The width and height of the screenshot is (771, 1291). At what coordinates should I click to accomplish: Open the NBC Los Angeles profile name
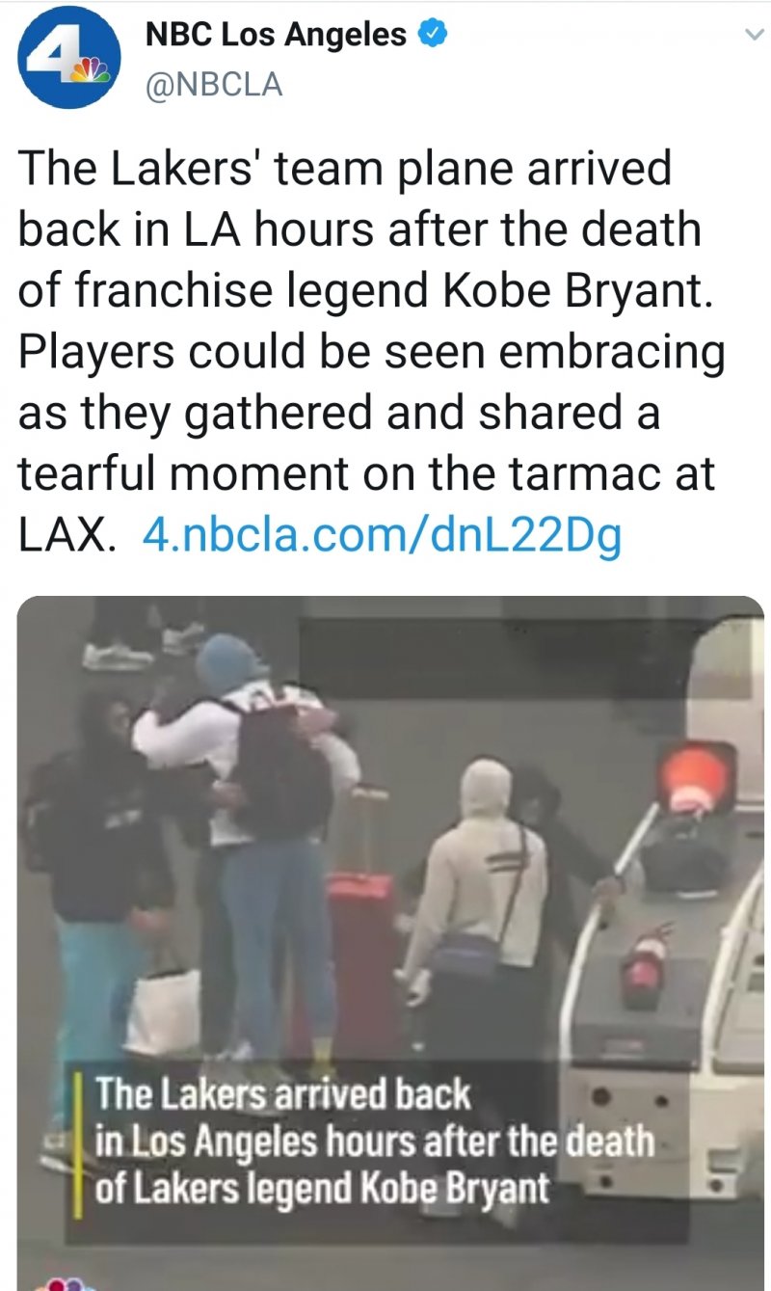pyautogui.click(x=276, y=35)
